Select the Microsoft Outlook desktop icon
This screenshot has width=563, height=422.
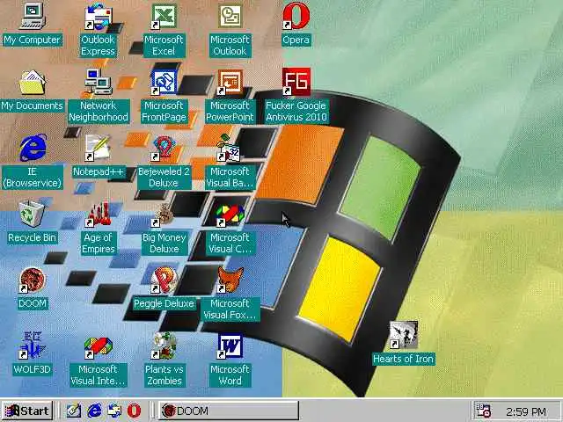[230, 16]
